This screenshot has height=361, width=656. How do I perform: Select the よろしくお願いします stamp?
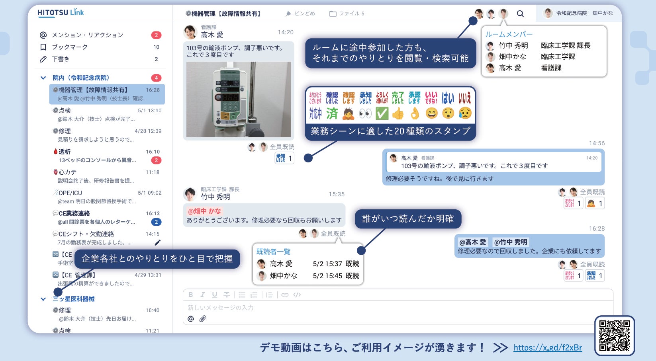[382, 98]
